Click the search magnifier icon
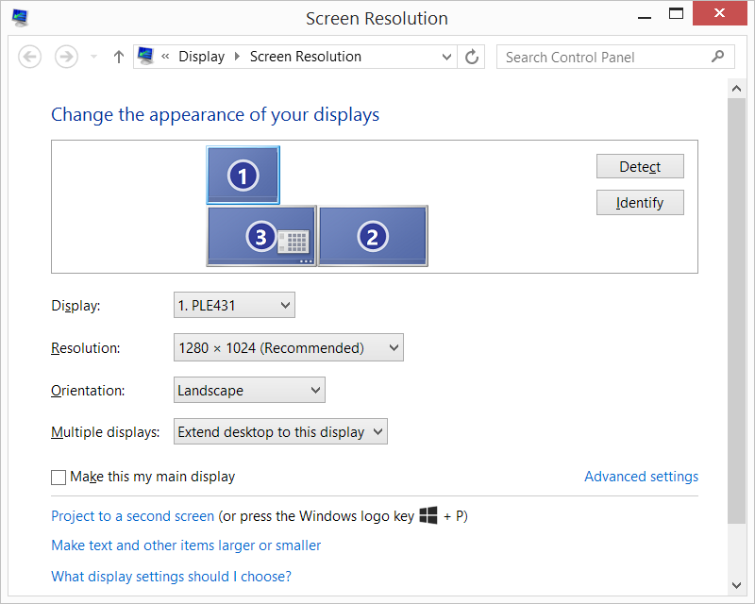 coord(719,57)
